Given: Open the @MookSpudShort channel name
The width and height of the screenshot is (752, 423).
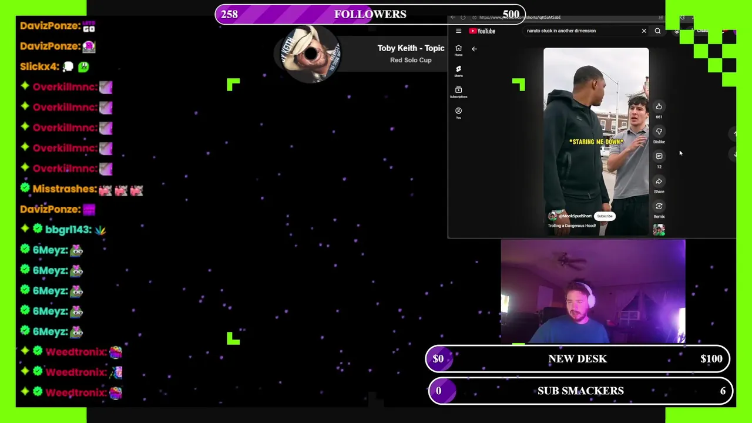Looking at the screenshot, I should (575, 216).
